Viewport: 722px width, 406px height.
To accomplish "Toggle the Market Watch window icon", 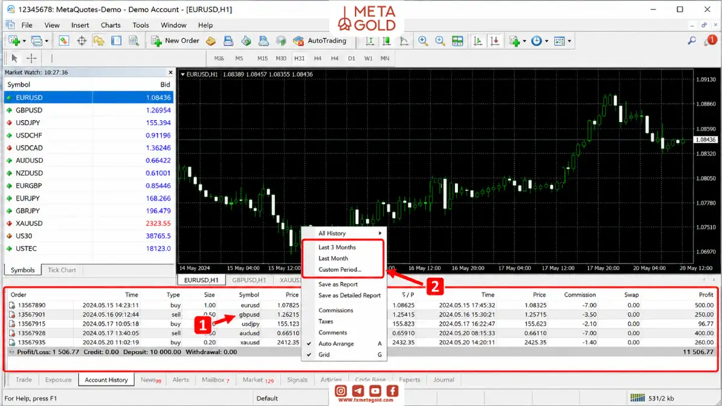I will 64,41.
